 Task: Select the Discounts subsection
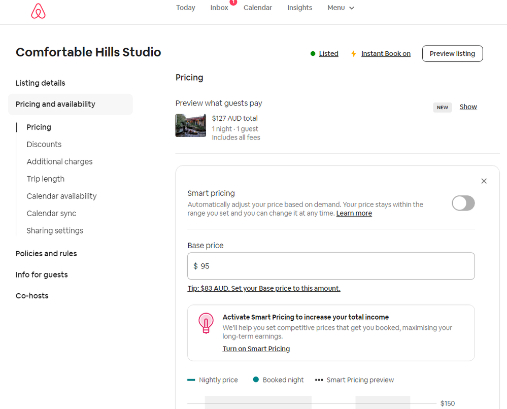click(44, 144)
